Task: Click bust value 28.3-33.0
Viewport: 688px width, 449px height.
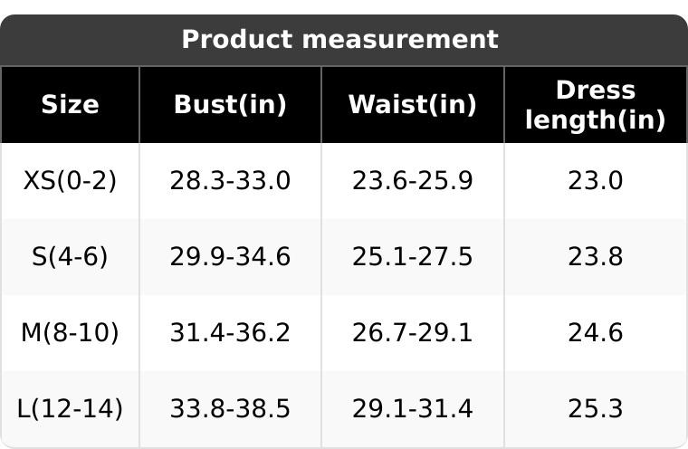Action: pos(230,181)
